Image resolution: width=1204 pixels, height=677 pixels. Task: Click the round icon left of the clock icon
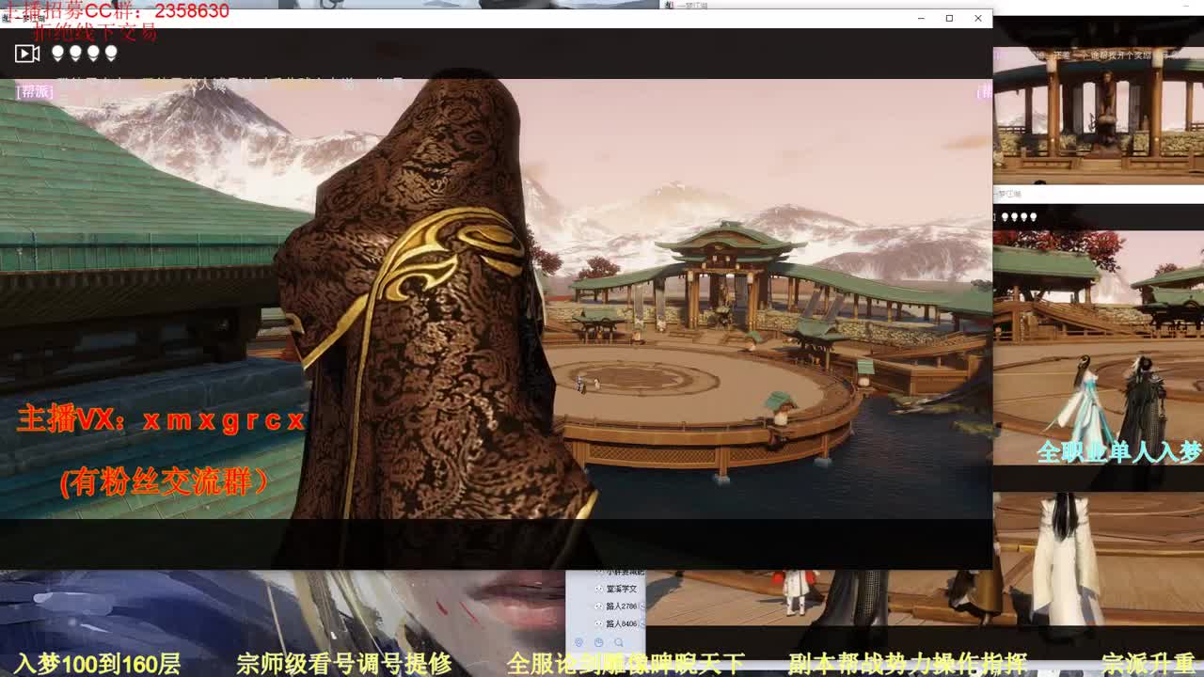tap(578, 643)
